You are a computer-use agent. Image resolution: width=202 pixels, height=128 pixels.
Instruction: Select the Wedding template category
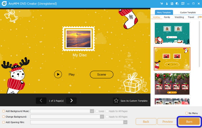click(179, 17)
